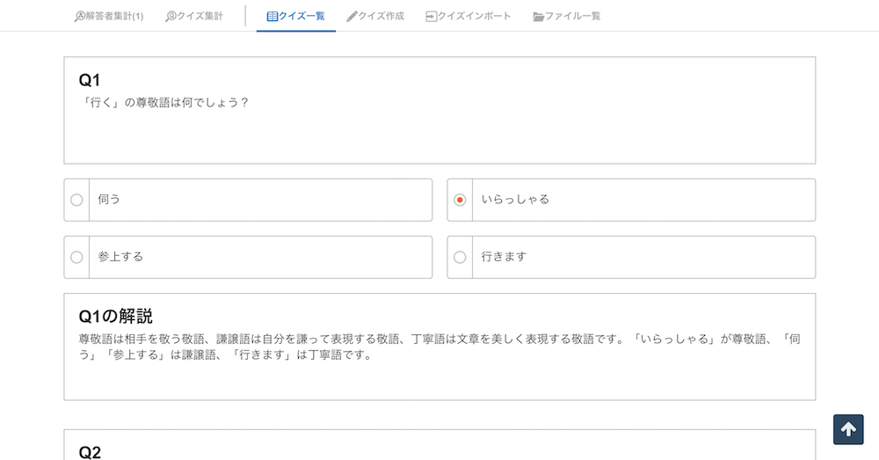Click the クイズ一覧 list icon

pyautogui.click(x=272, y=16)
